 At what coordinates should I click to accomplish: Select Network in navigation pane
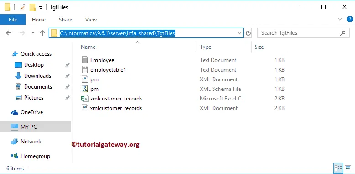pos(31,142)
